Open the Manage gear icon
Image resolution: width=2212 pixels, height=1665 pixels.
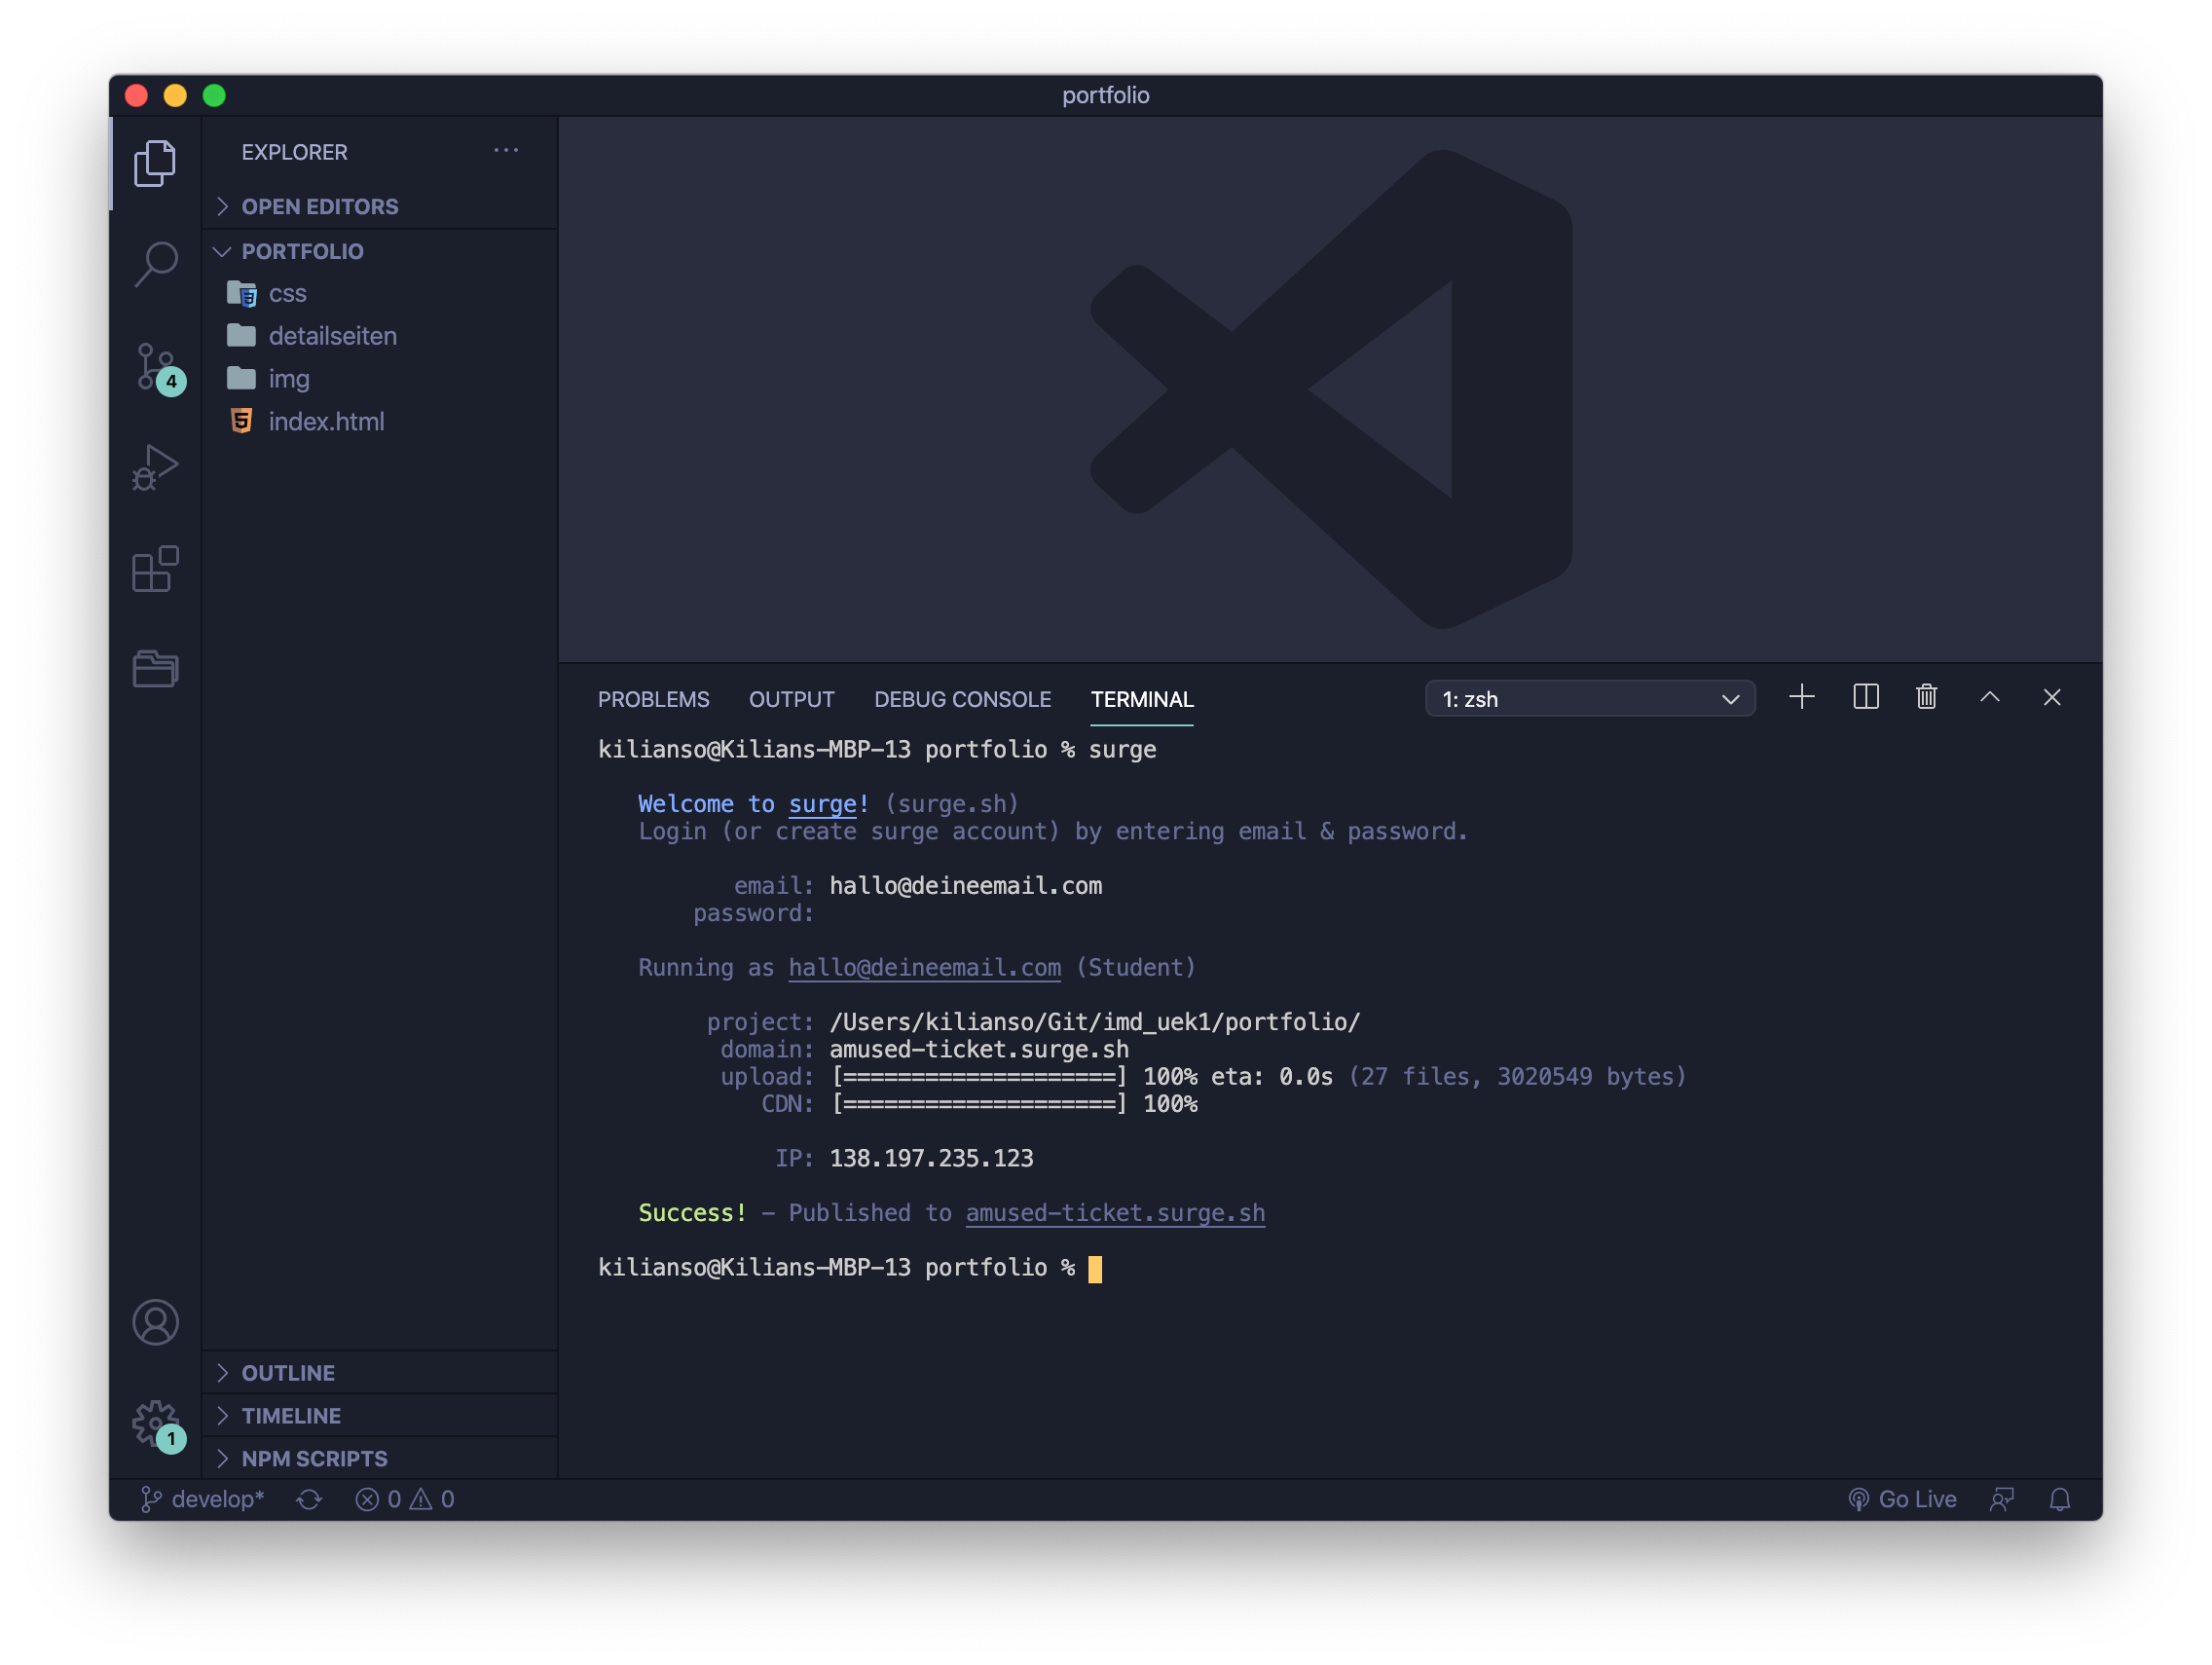point(157,1424)
